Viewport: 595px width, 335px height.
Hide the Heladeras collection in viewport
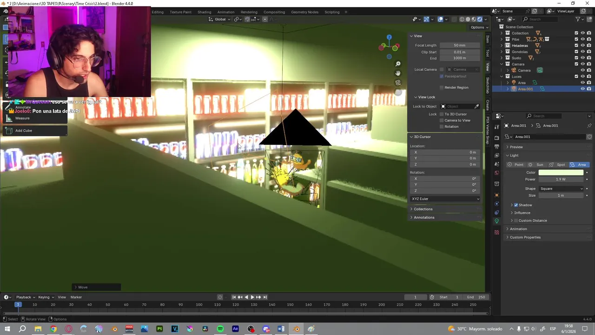(582, 46)
